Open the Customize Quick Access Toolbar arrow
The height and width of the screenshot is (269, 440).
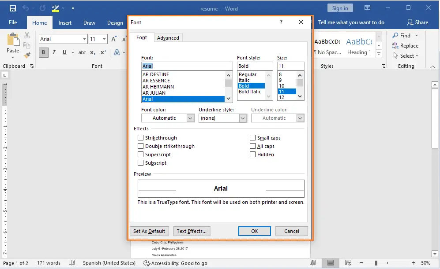[73, 8]
